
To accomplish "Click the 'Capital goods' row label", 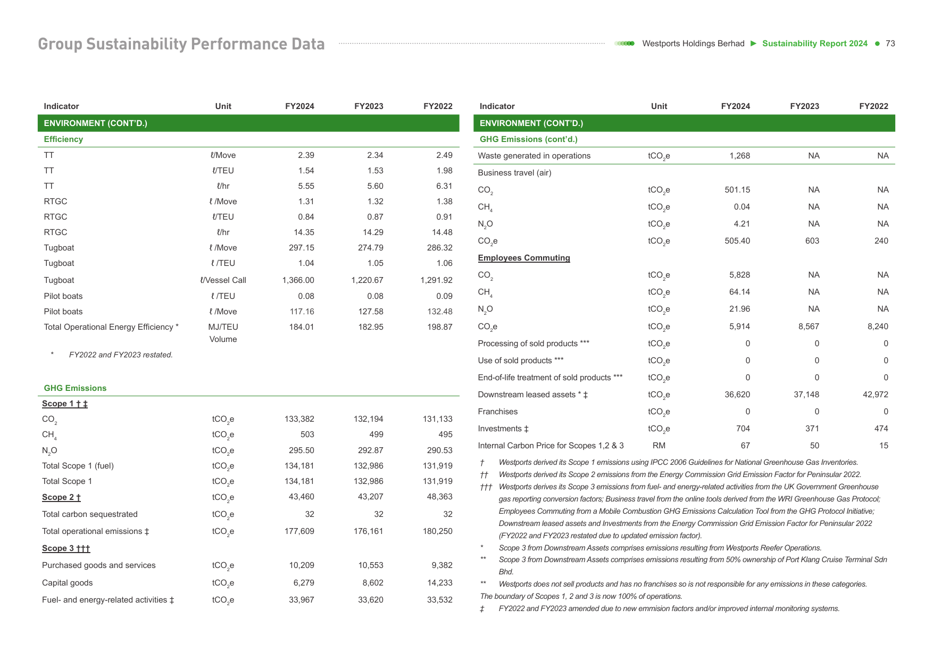I will (x=68, y=583).
